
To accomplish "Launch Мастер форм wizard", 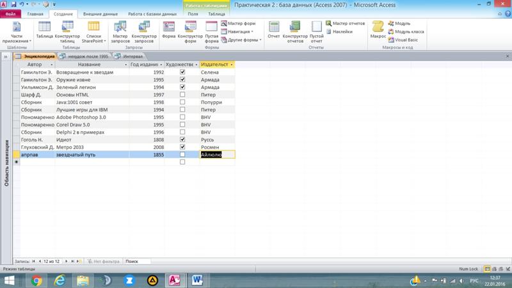I will click(x=238, y=24).
